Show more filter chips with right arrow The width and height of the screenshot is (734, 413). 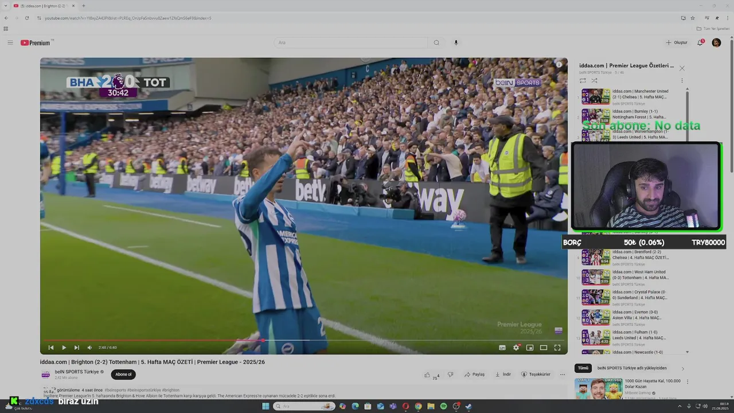coord(682,368)
